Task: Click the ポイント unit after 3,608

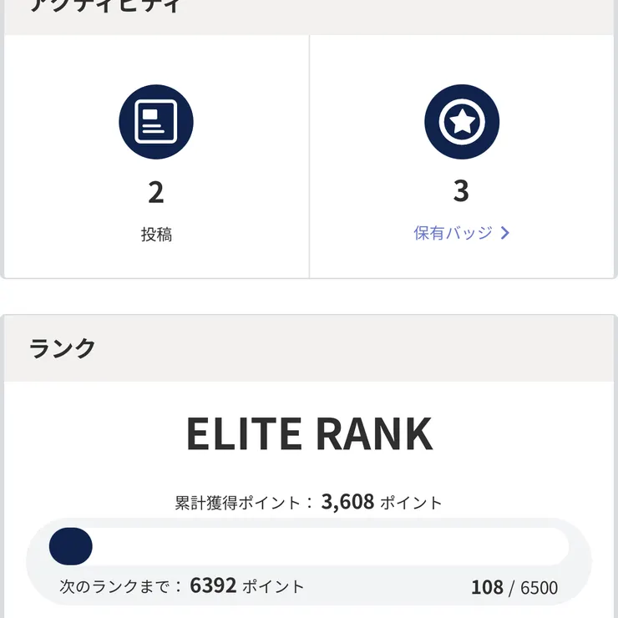Action: 411,503
